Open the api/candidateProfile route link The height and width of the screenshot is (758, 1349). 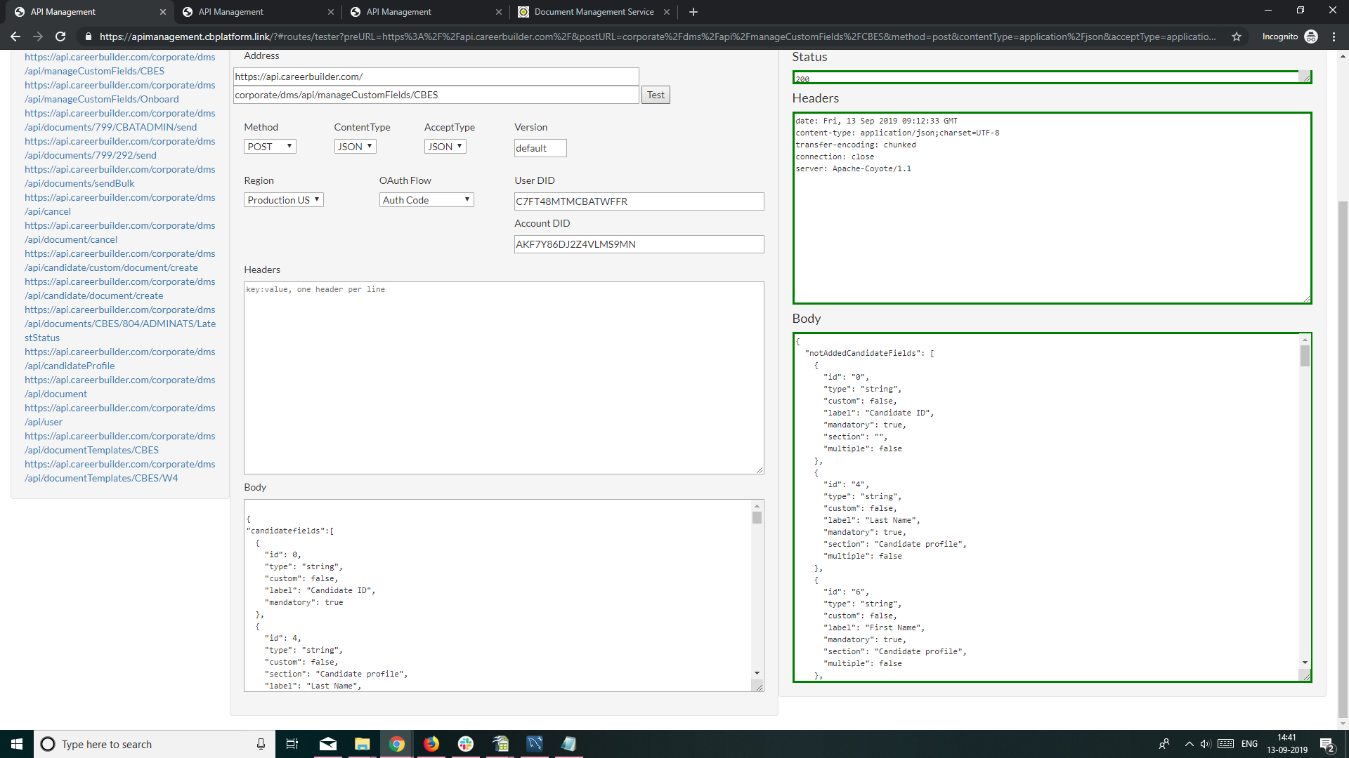(120, 359)
